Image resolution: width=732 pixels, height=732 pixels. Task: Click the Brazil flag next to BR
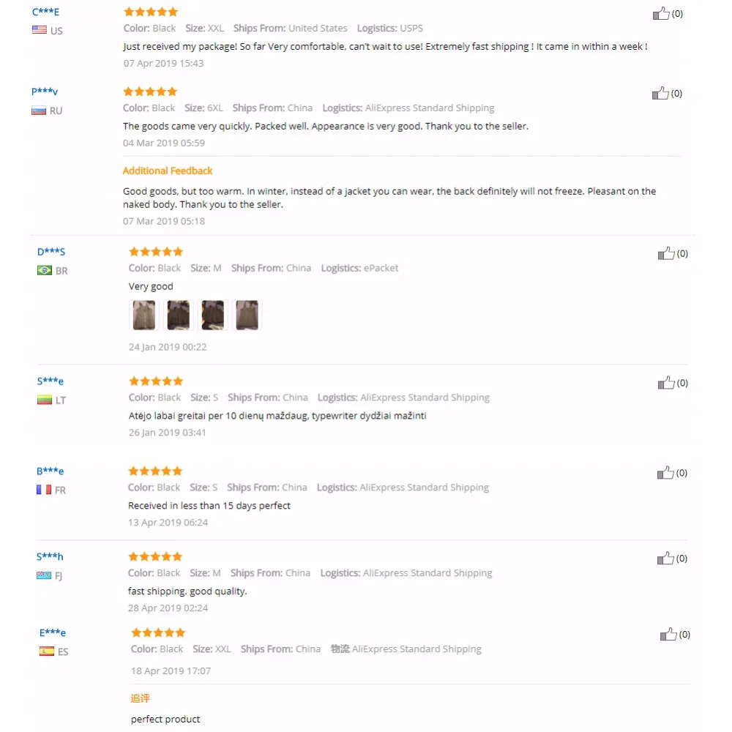(45, 270)
